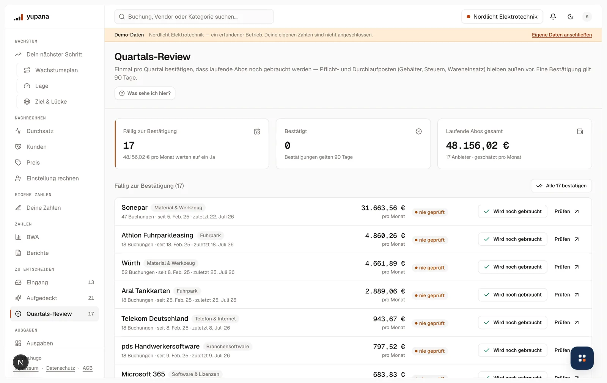This screenshot has height=383, width=607.
Task: Open Aufgedeckt with 21 items
Action: point(54,298)
